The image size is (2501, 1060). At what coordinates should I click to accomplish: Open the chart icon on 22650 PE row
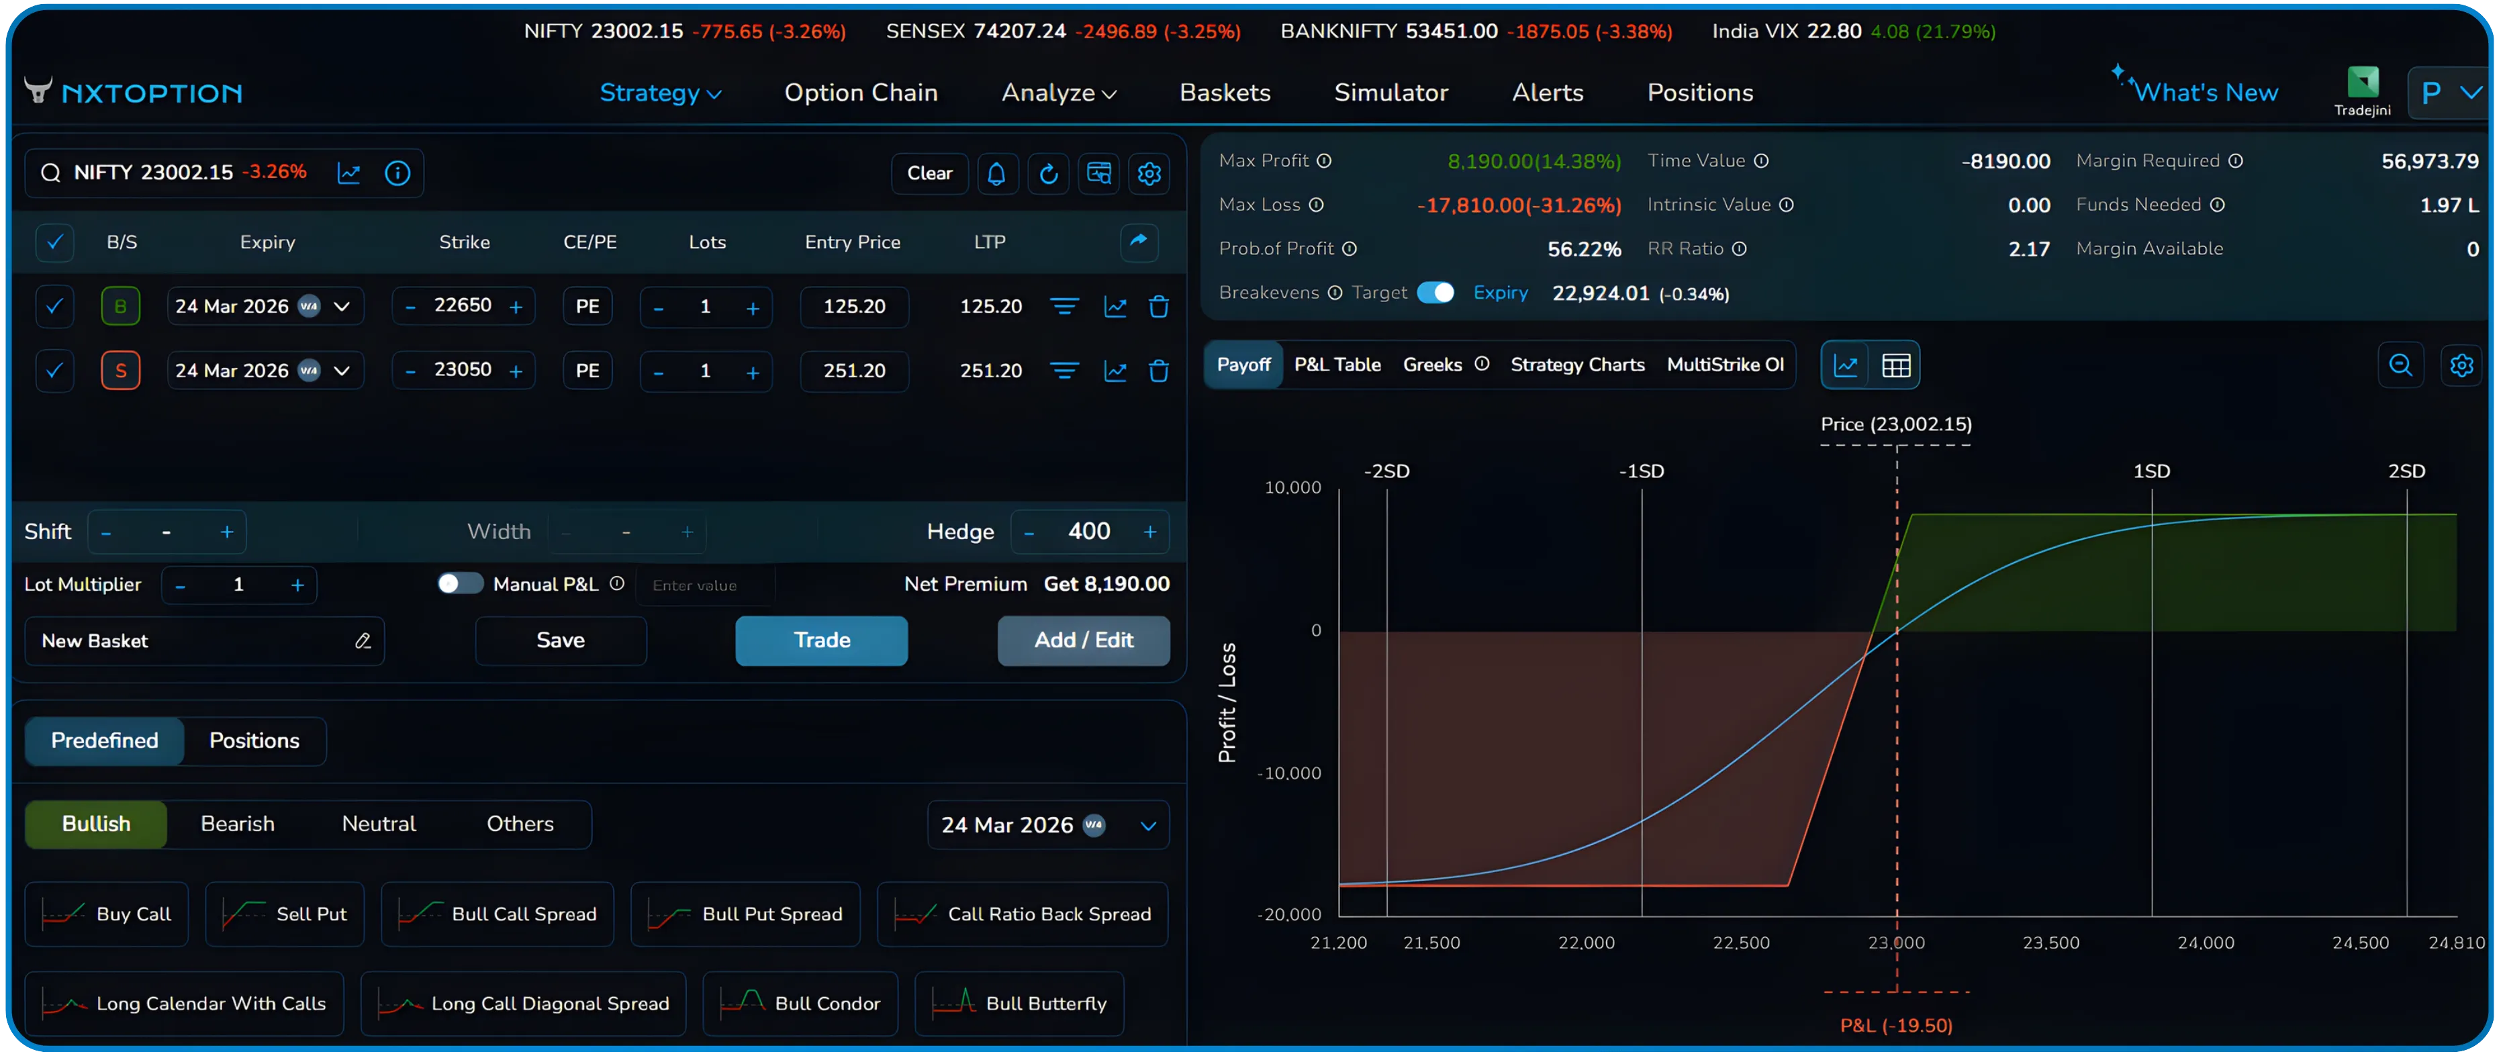tap(1115, 305)
